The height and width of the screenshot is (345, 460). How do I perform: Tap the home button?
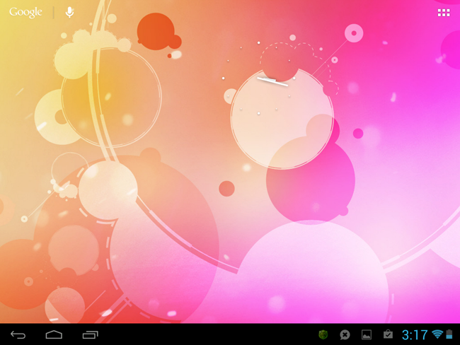[x=54, y=334]
